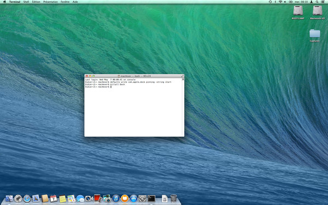
Task: Open Safari compass icon in Dock
Action: point(27,198)
